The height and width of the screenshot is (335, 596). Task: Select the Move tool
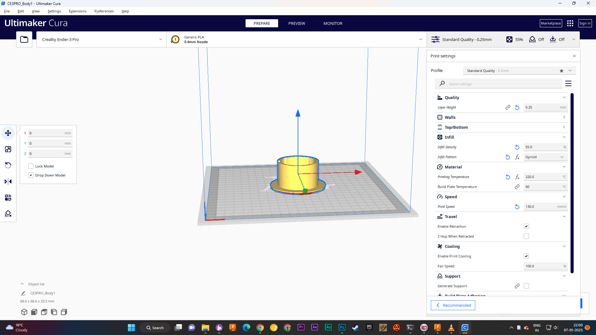8,133
